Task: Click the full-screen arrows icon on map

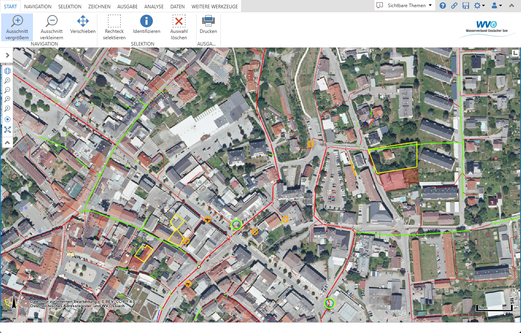Action: point(8,129)
